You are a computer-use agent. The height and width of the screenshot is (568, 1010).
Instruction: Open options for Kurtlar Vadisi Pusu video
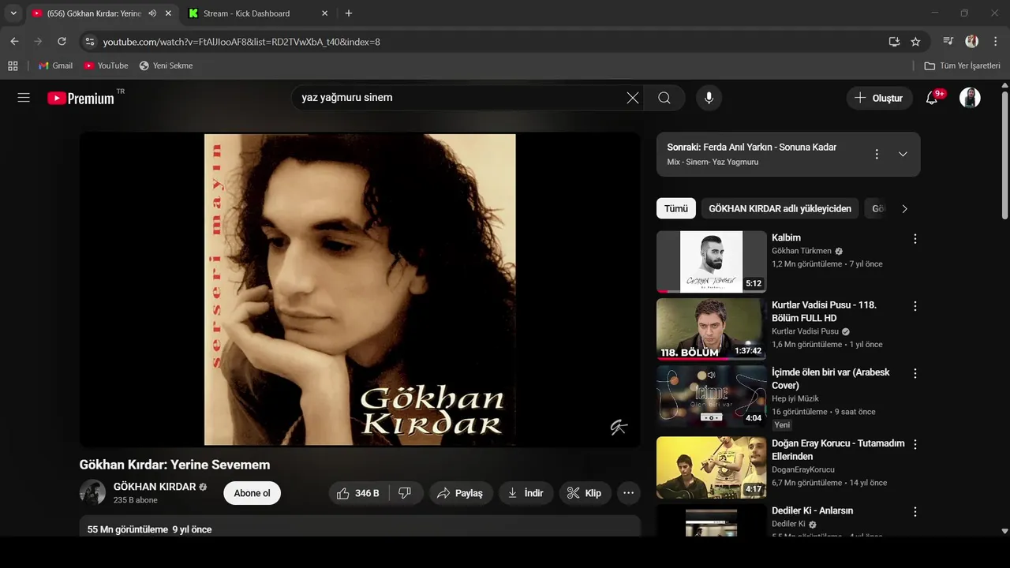[x=915, y=306]
